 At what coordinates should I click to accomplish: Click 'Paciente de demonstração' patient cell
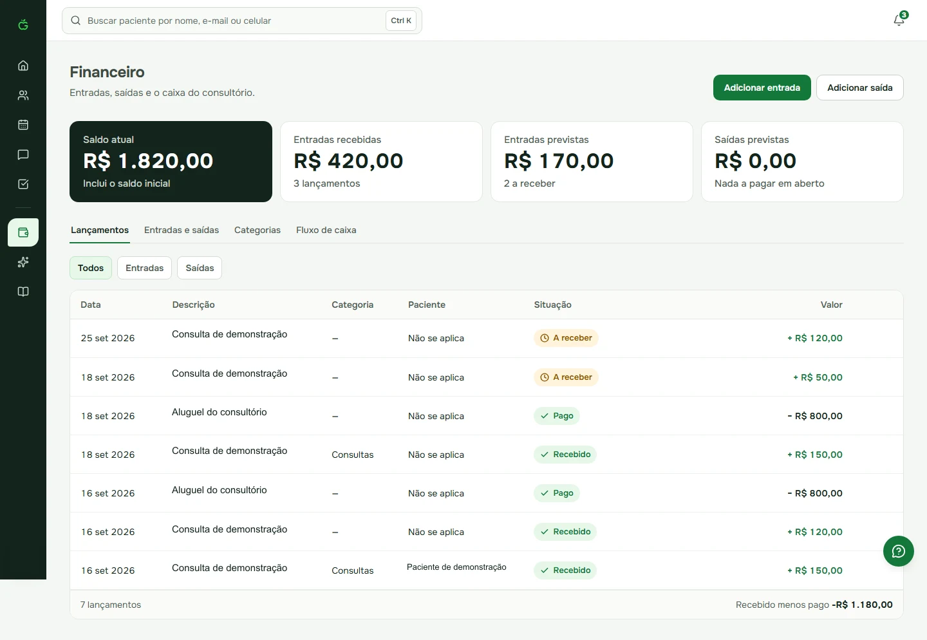coord(456,567)
